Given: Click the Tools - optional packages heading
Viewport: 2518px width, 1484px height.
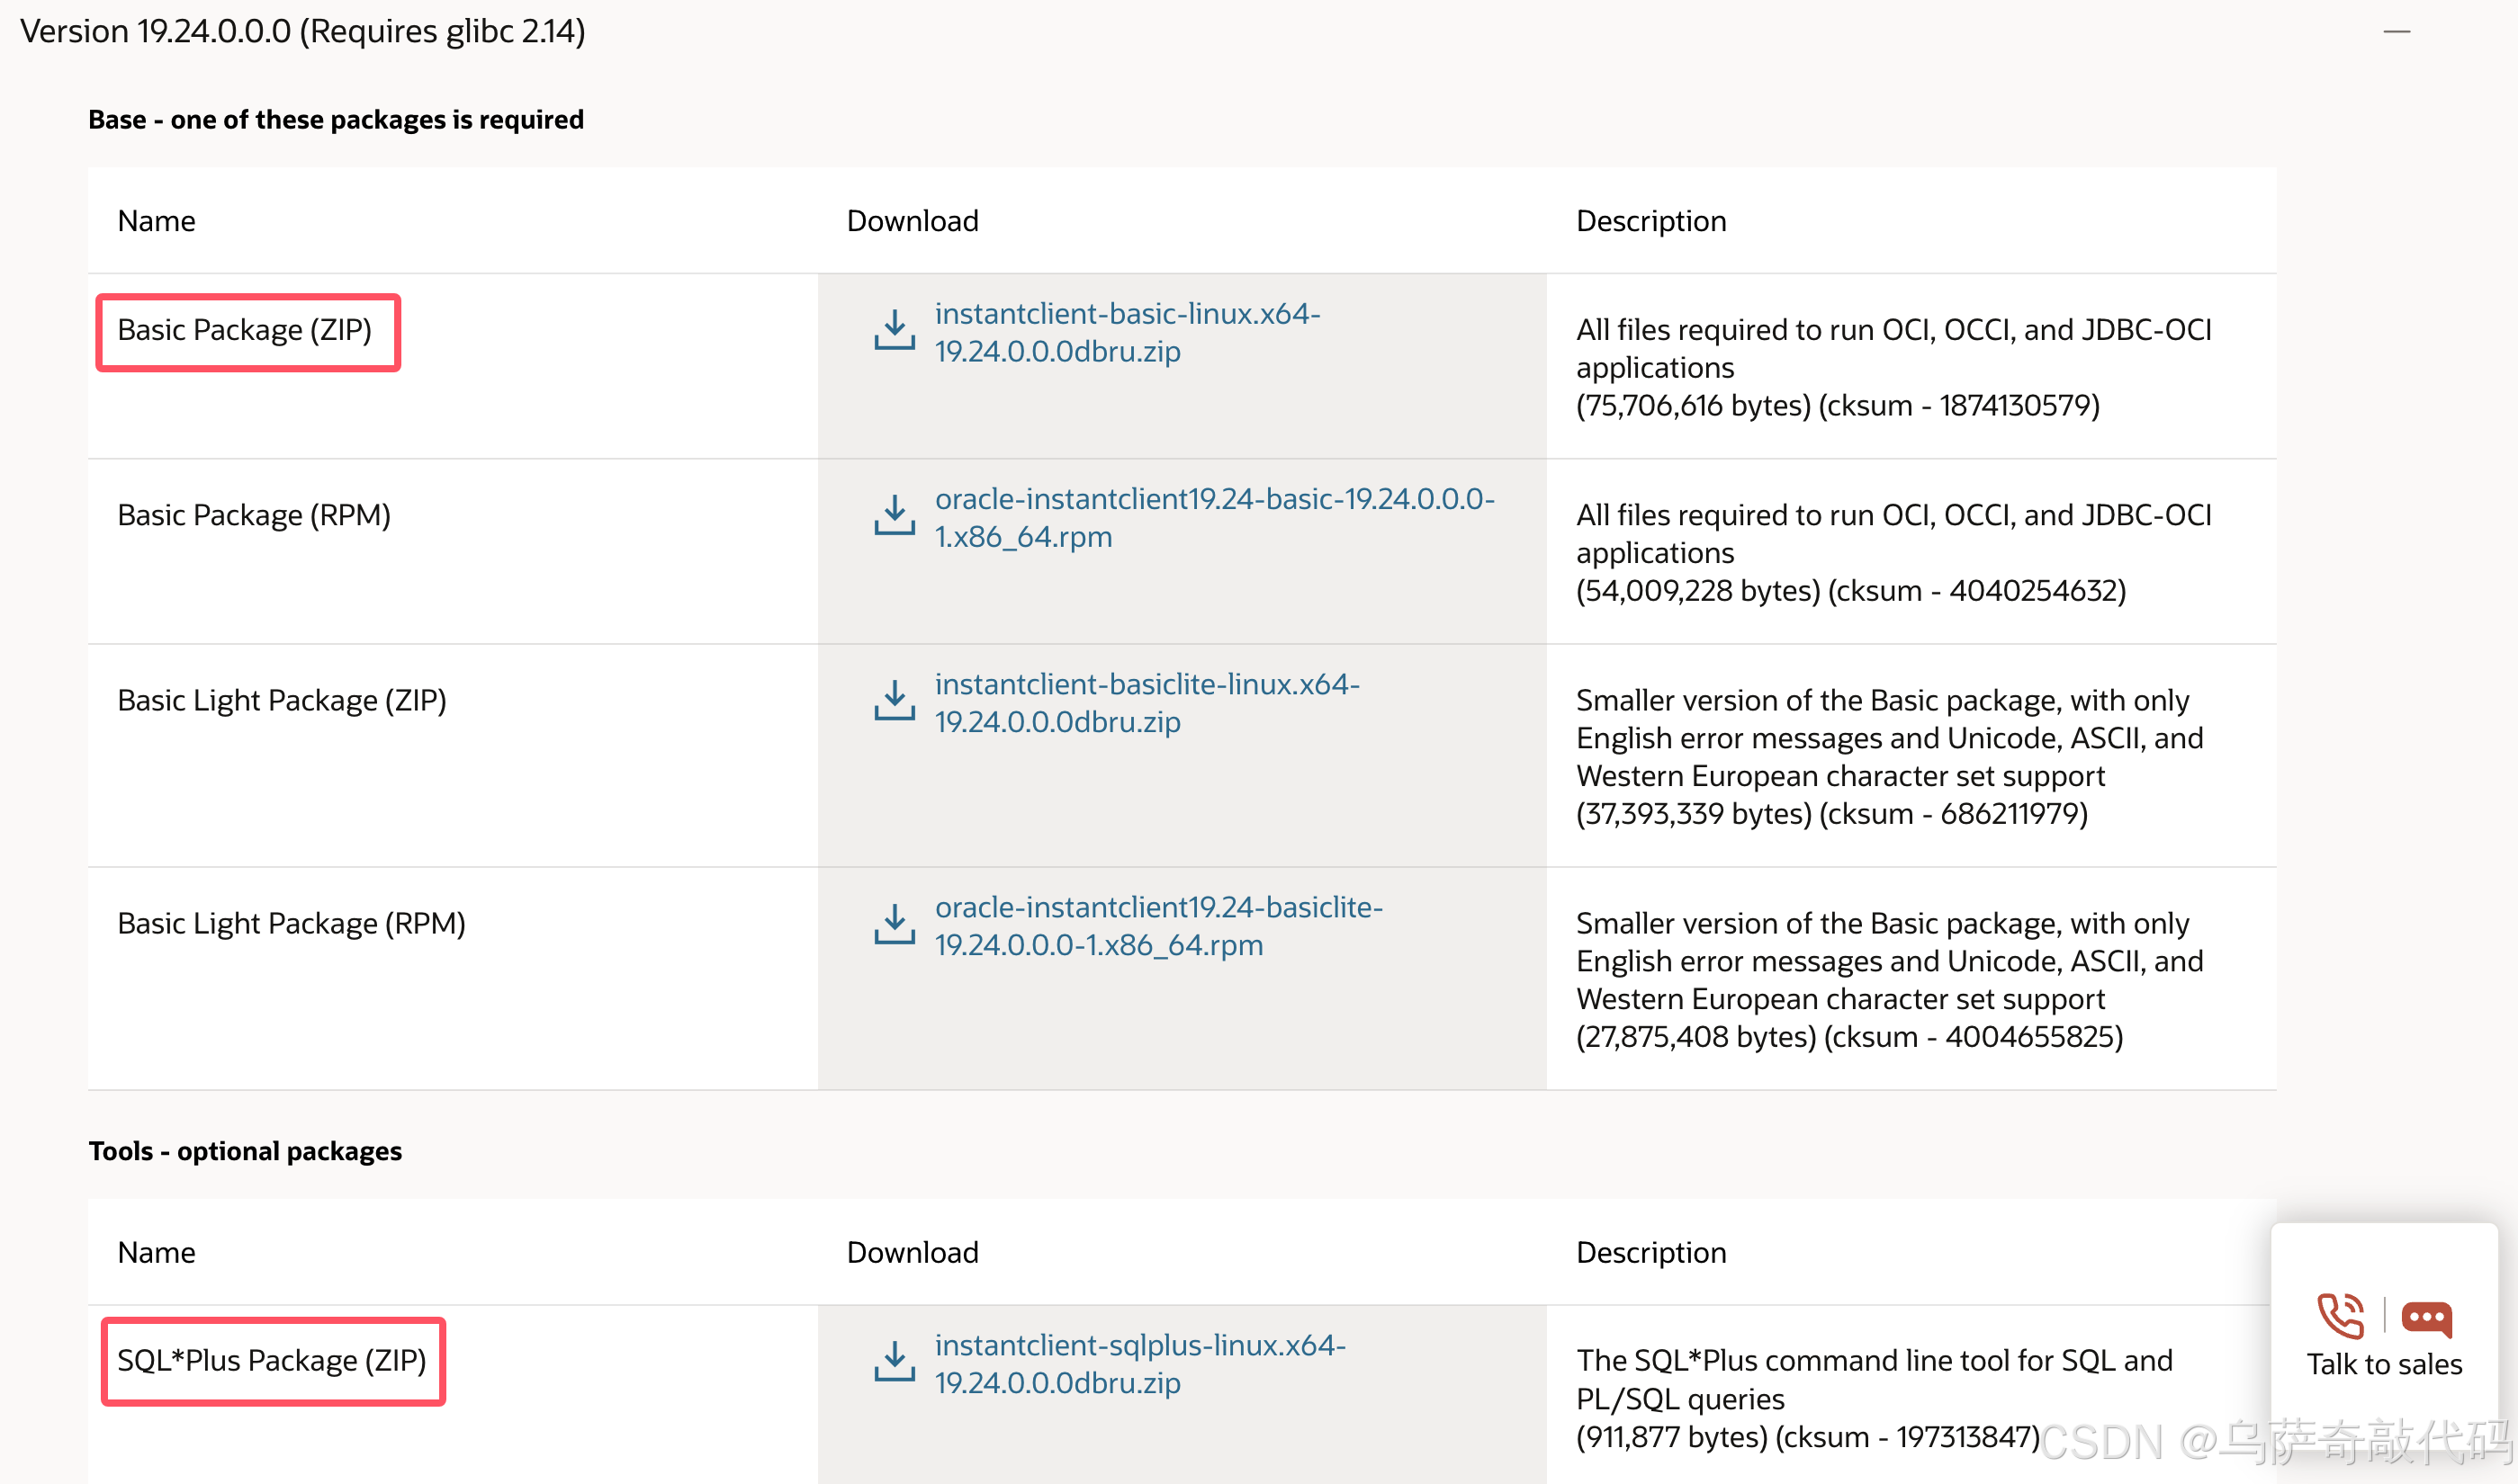Looking at the screenshot, I should point(245,1151).
